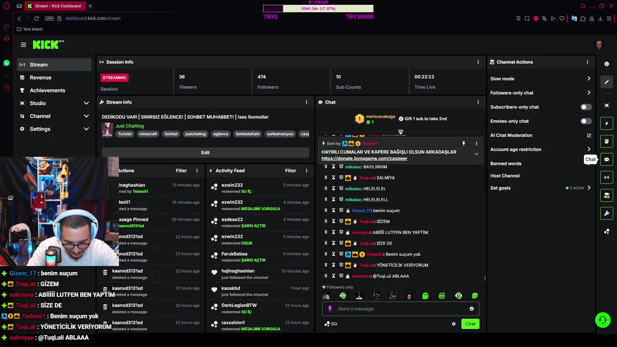Click the Edit stream info button
This screenshot has height=347, width=617.
(205, 153)
